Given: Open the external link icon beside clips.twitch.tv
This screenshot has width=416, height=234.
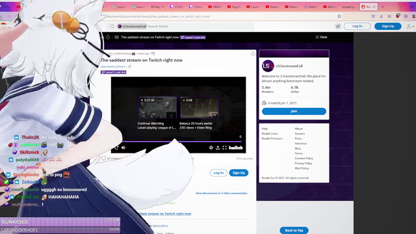Looking at the screenshot, I should (x=130, y=66).
